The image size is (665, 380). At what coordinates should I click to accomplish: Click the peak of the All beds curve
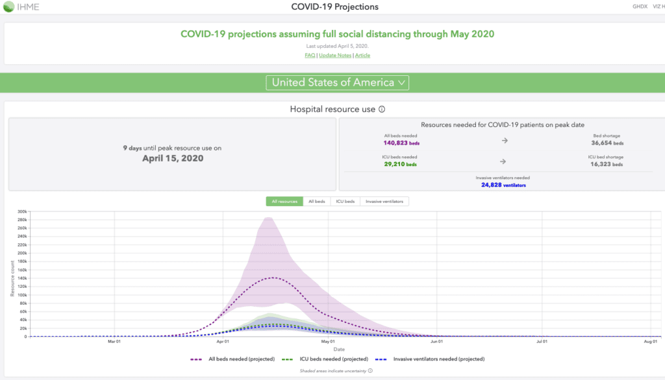tap(273, 278)
